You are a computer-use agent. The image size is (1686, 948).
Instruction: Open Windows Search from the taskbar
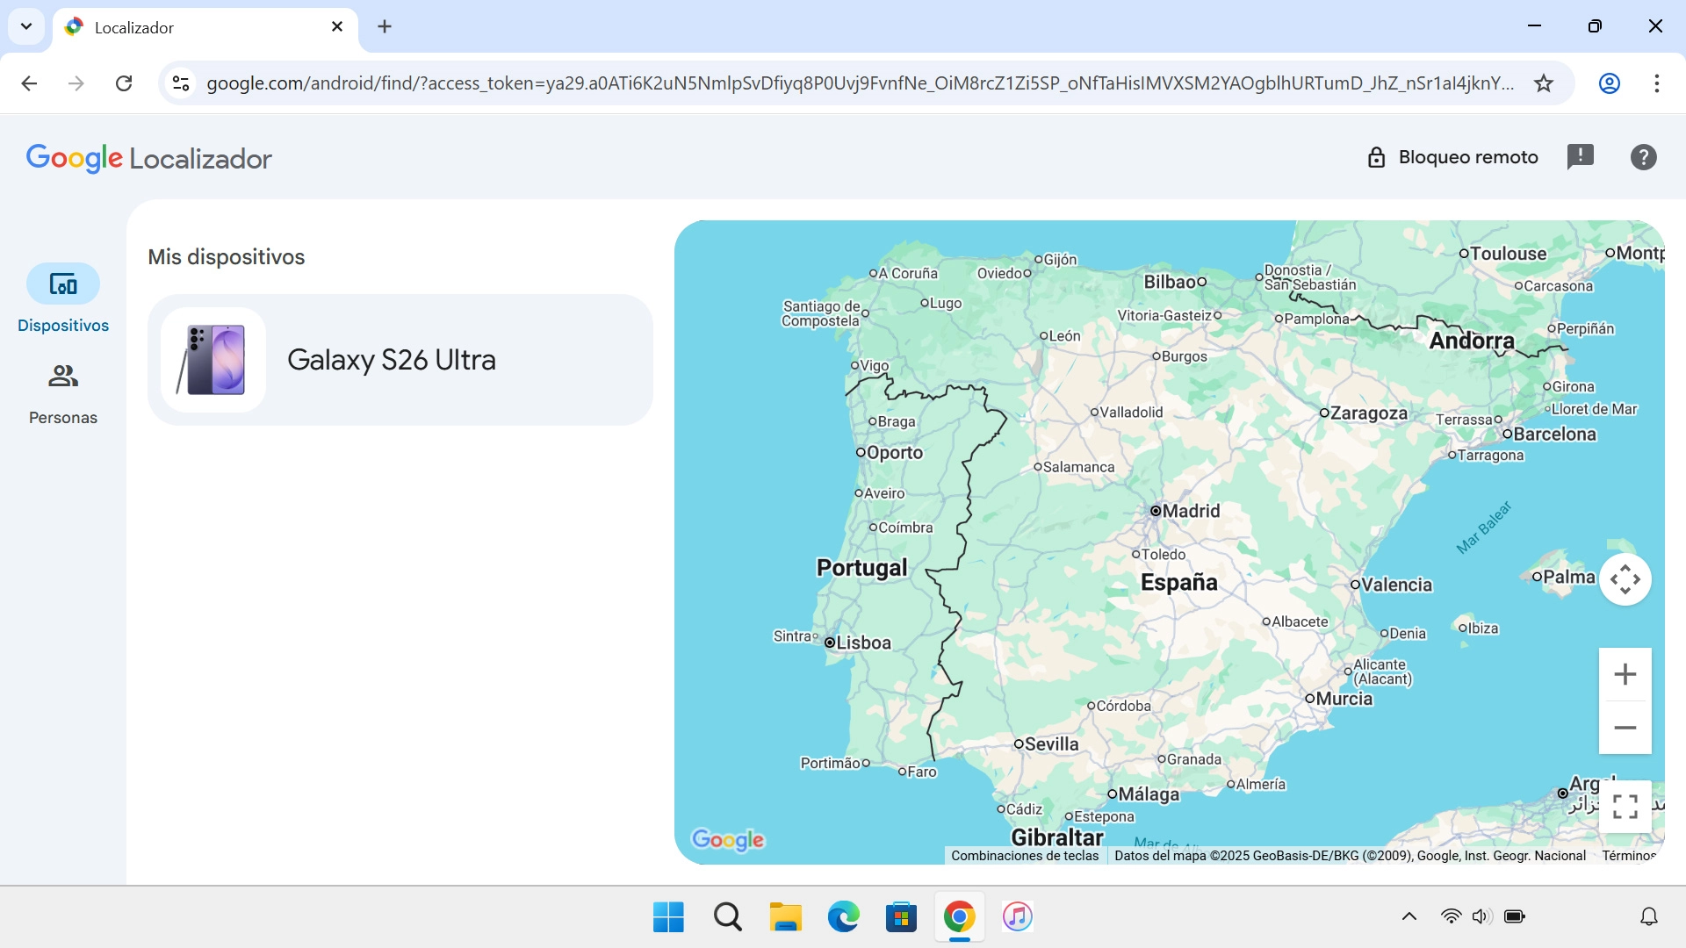(x=727, y=916)
